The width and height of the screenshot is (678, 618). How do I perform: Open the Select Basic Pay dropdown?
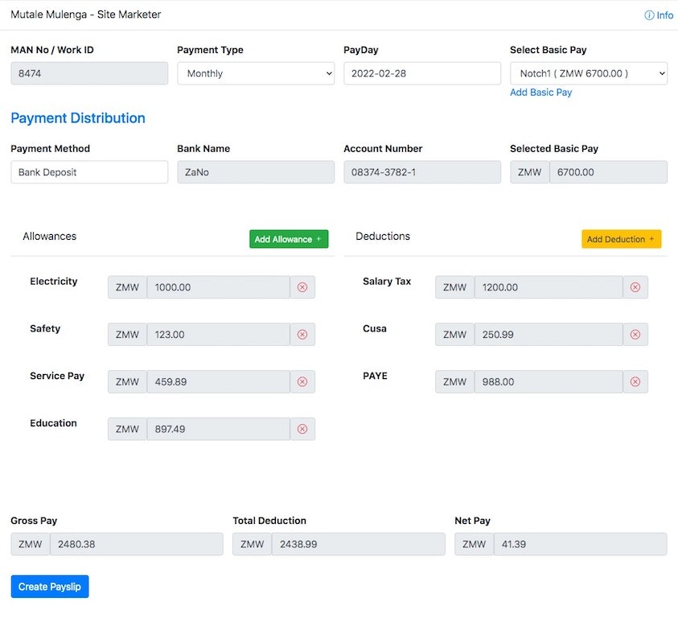click(x=589, y=73)
